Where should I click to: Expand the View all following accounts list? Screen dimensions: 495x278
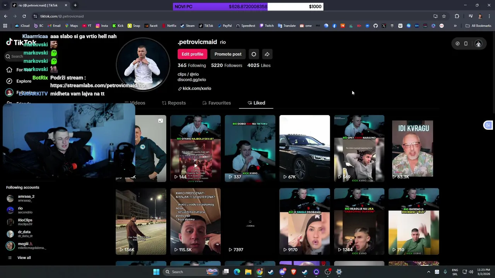(19, 258)
